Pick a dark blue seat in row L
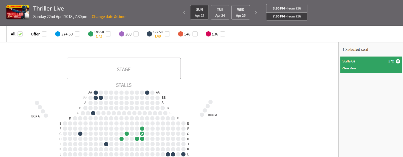403x157 pixels. 168,154
